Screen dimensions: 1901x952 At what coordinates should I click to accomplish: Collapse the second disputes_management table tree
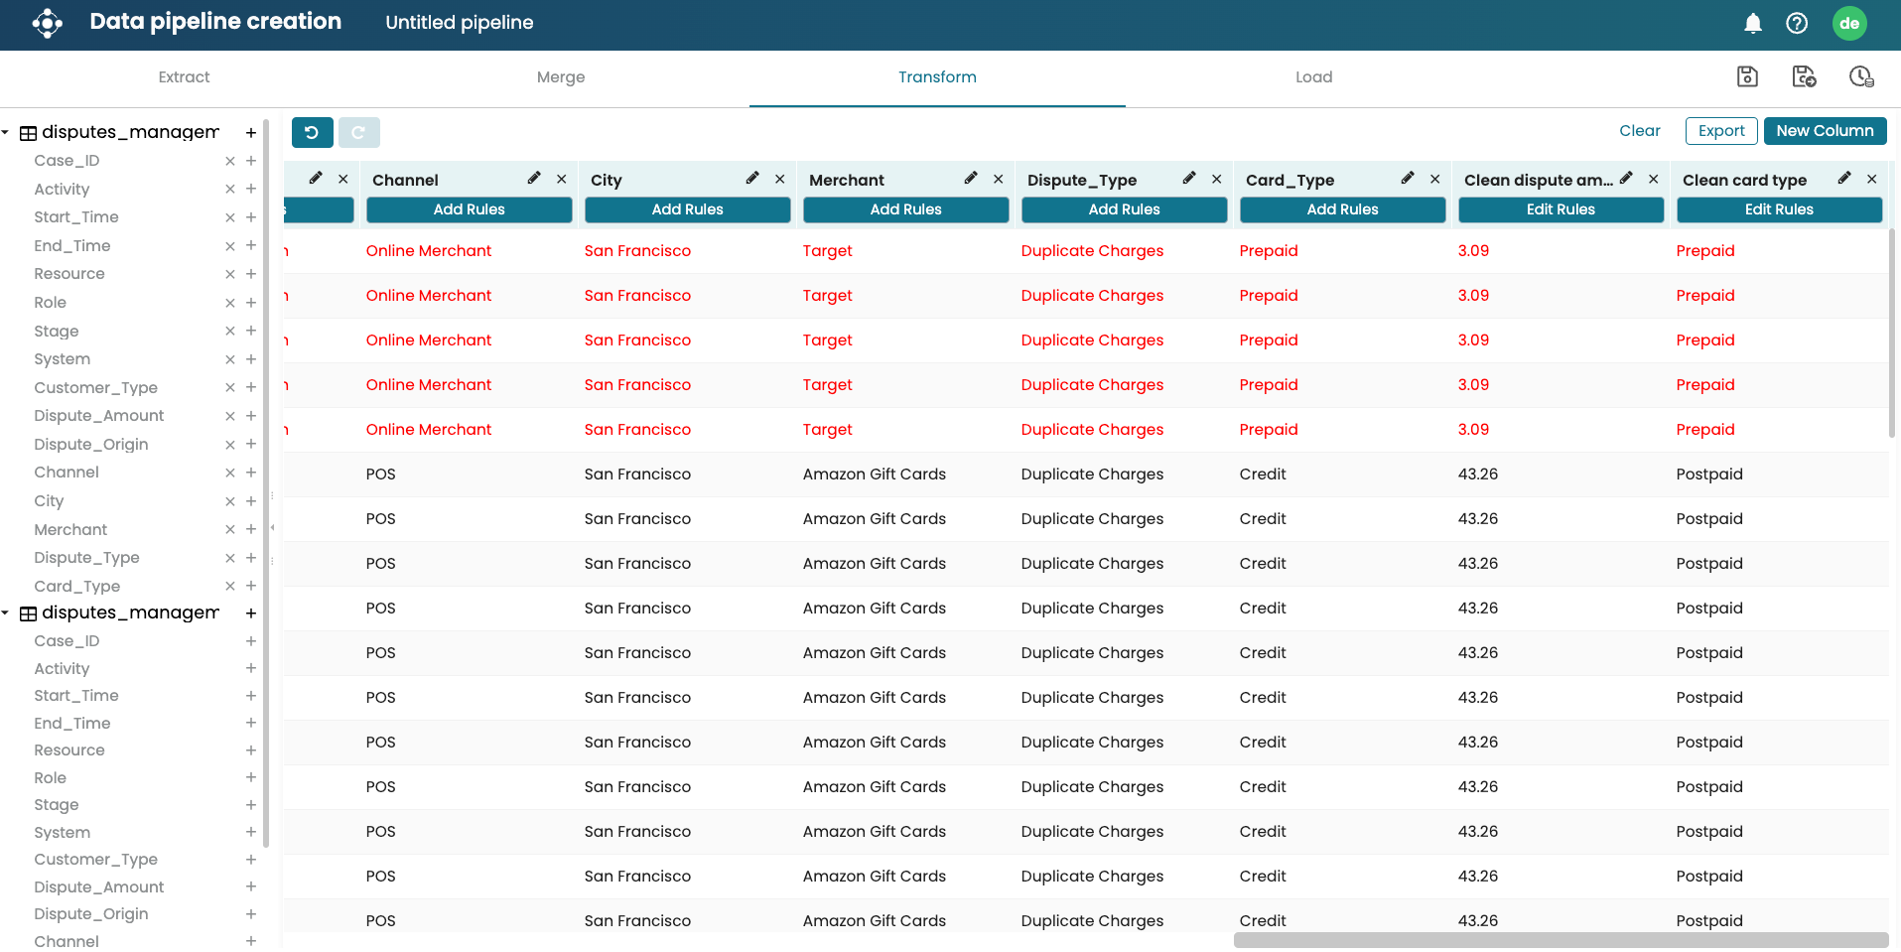point(6,612)
